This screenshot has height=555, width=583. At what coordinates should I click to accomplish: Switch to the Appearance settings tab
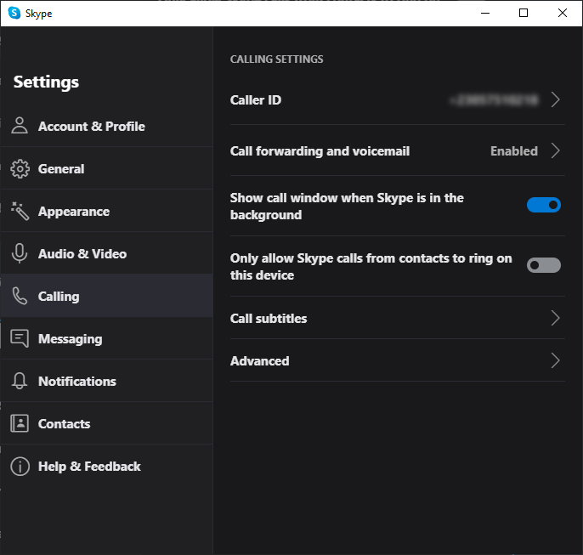107,211
